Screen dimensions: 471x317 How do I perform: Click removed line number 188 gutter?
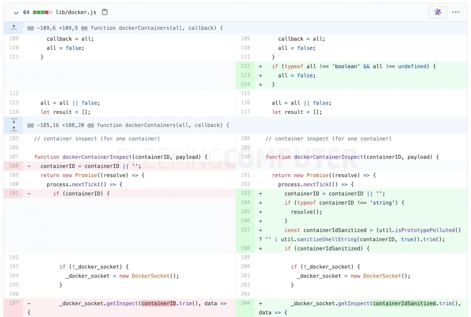point(14,166)
